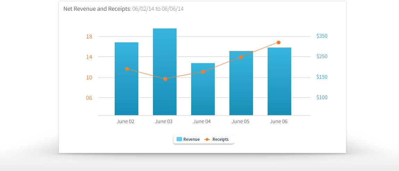Click the June 02 receipts data point
Viewport: 399px width, 171px height.
[x=127, y=69]
